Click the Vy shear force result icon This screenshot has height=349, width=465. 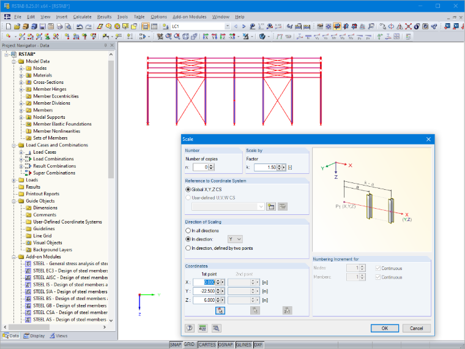(x=317, y=37)
